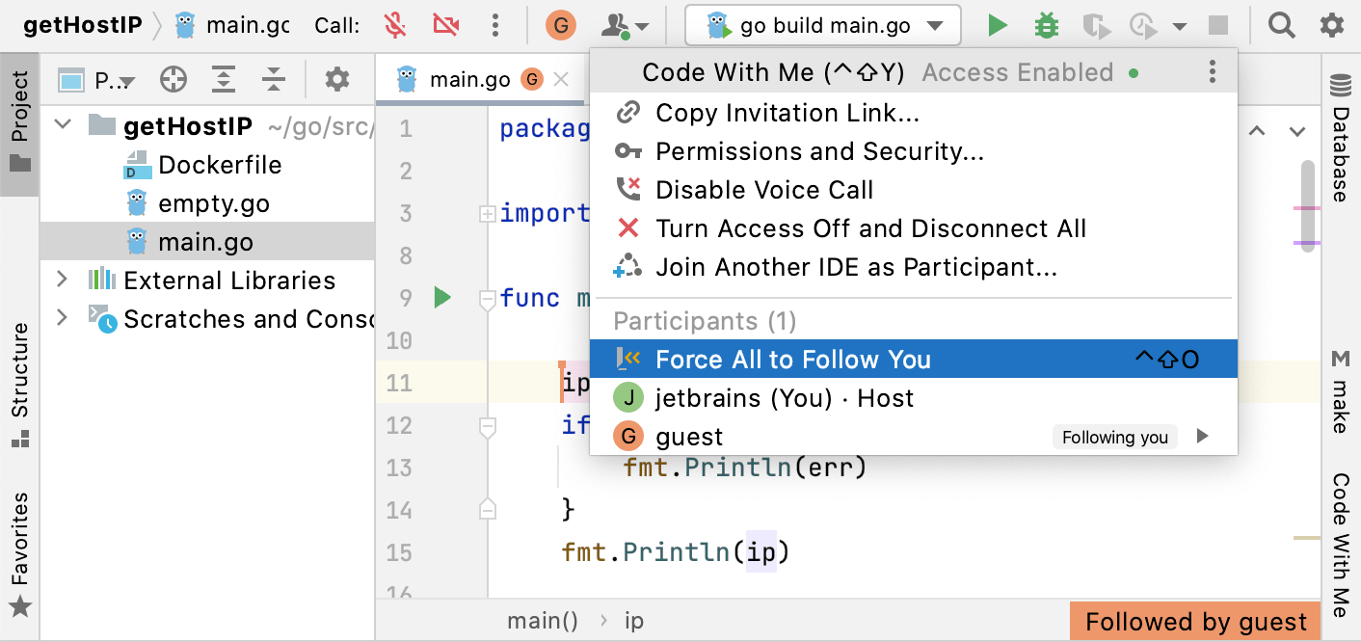Click the green Run button in toolbar
Viewport: 1361px width, 642px height.
click(x=998, y=26)
